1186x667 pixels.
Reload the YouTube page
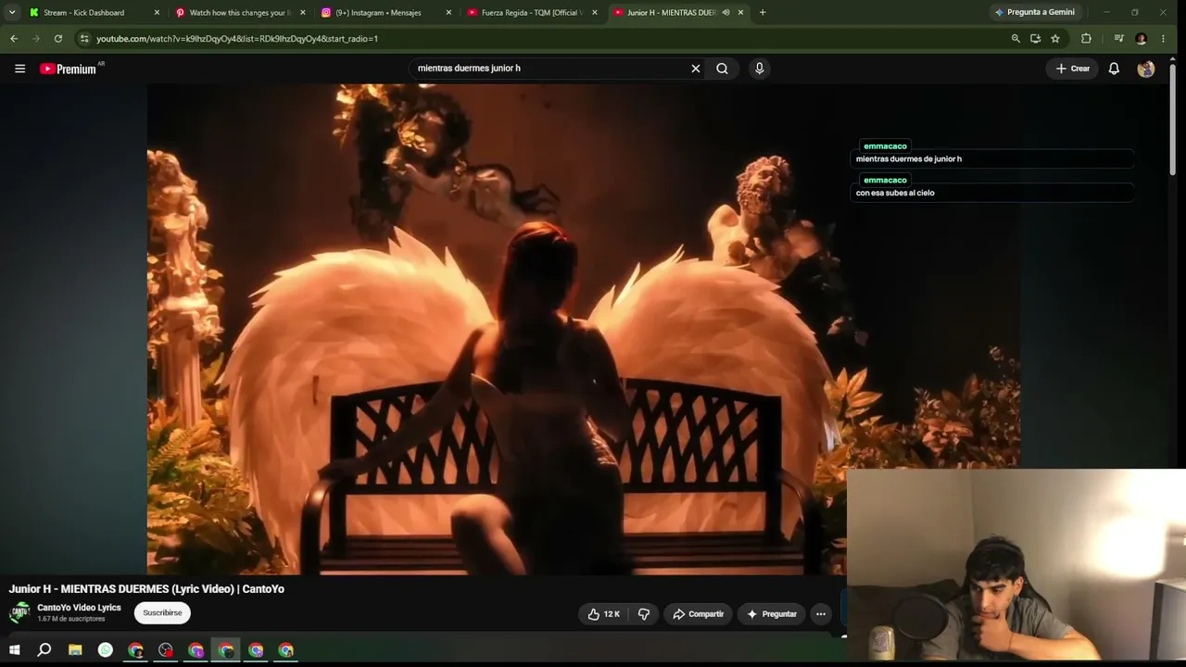(58, 39)
